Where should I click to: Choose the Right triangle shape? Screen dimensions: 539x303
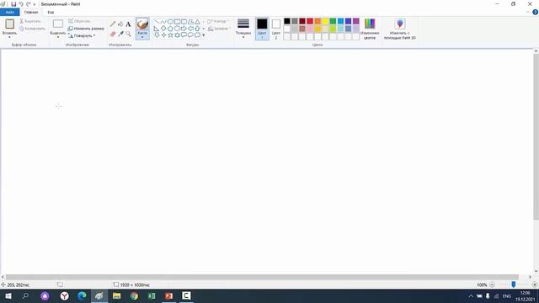(x=157, y=29)
